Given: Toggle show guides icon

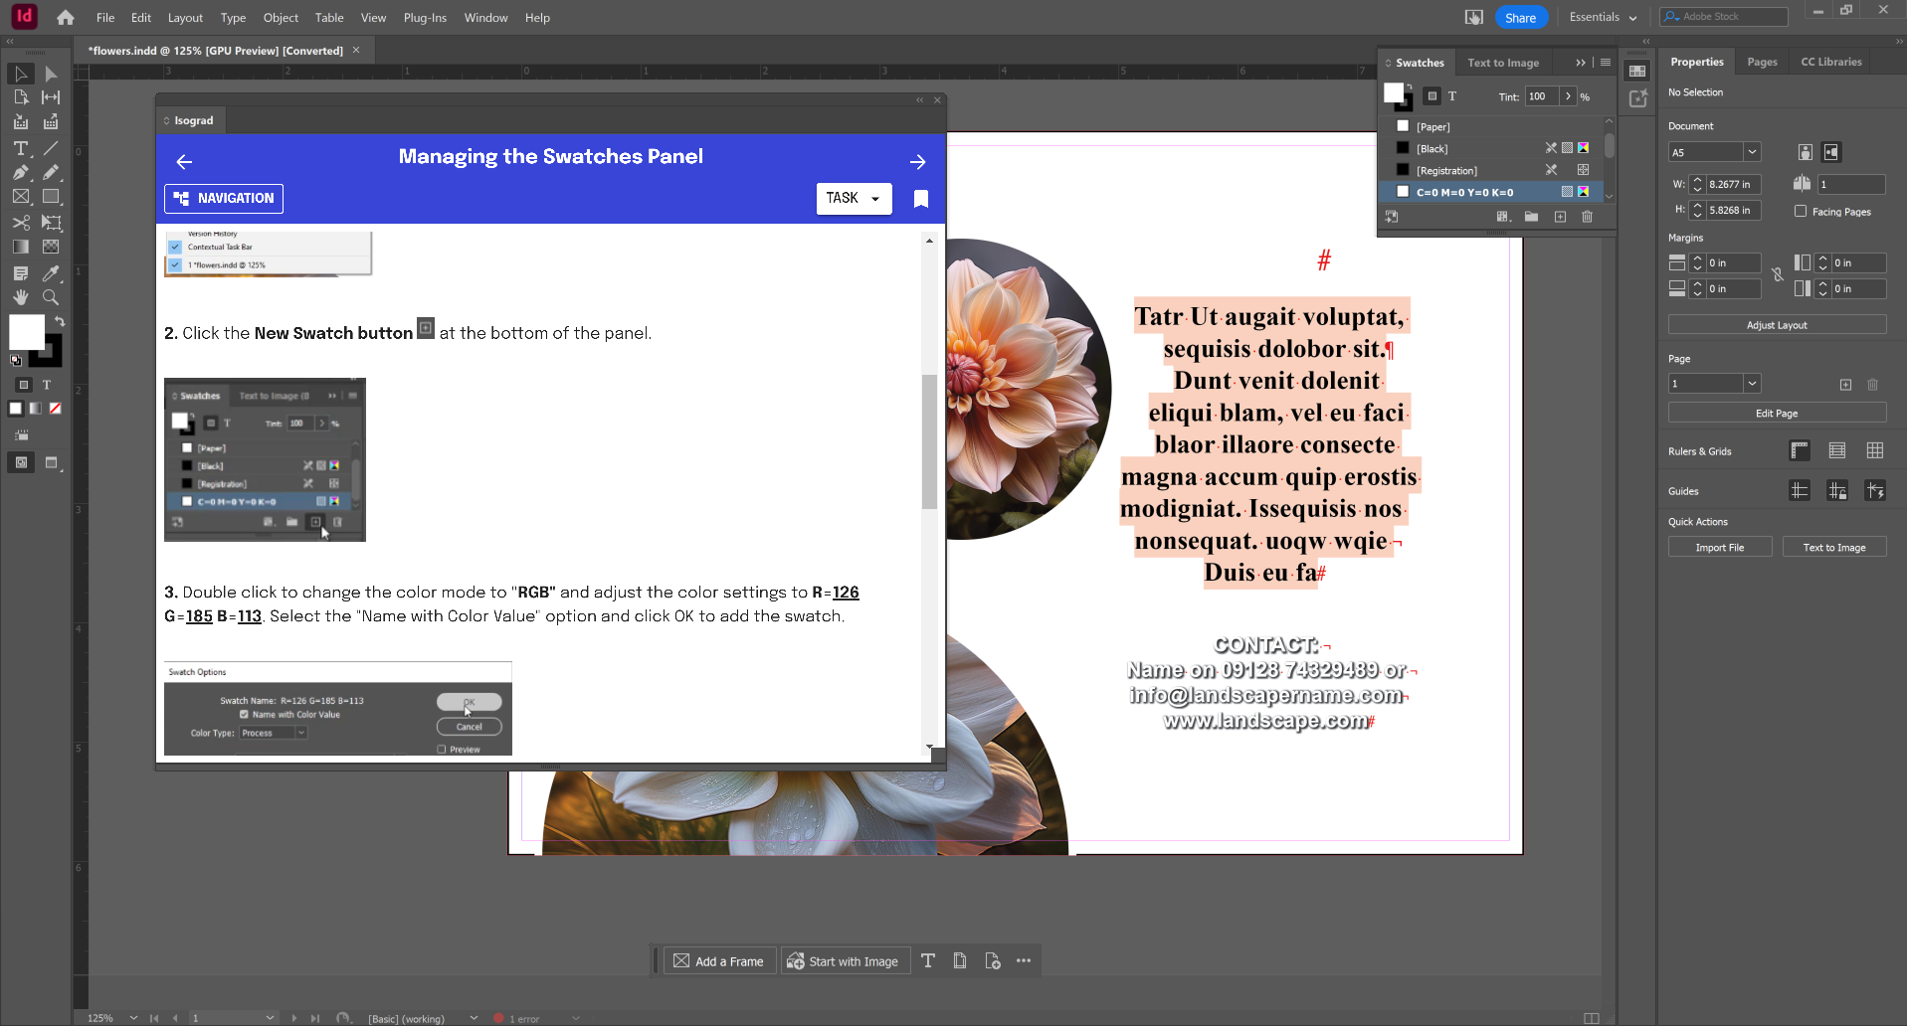Looking at the screenshot, I should 1800,490.
